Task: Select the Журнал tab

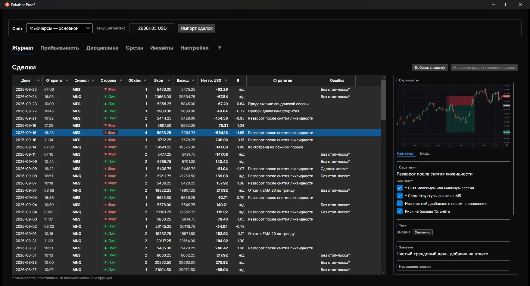Action: click(x=23, y=48)
